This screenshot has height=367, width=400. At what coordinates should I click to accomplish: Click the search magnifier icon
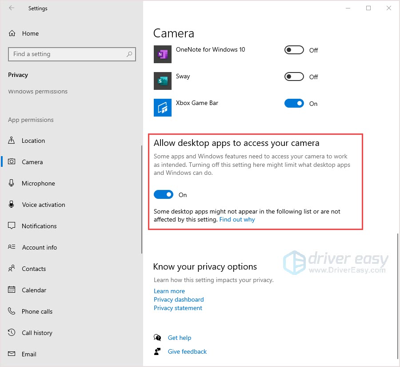tap(129, 54)
